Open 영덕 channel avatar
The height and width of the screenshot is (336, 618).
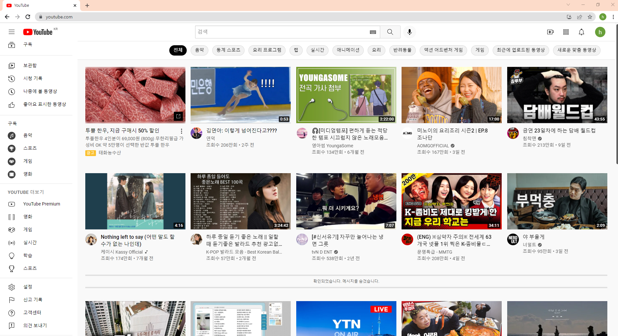click(196, 133)
